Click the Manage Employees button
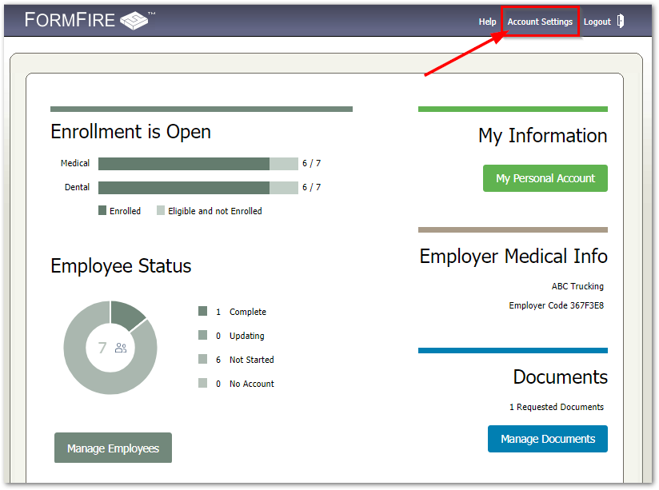The image size is (659, 490). click(x=113, y=448)
